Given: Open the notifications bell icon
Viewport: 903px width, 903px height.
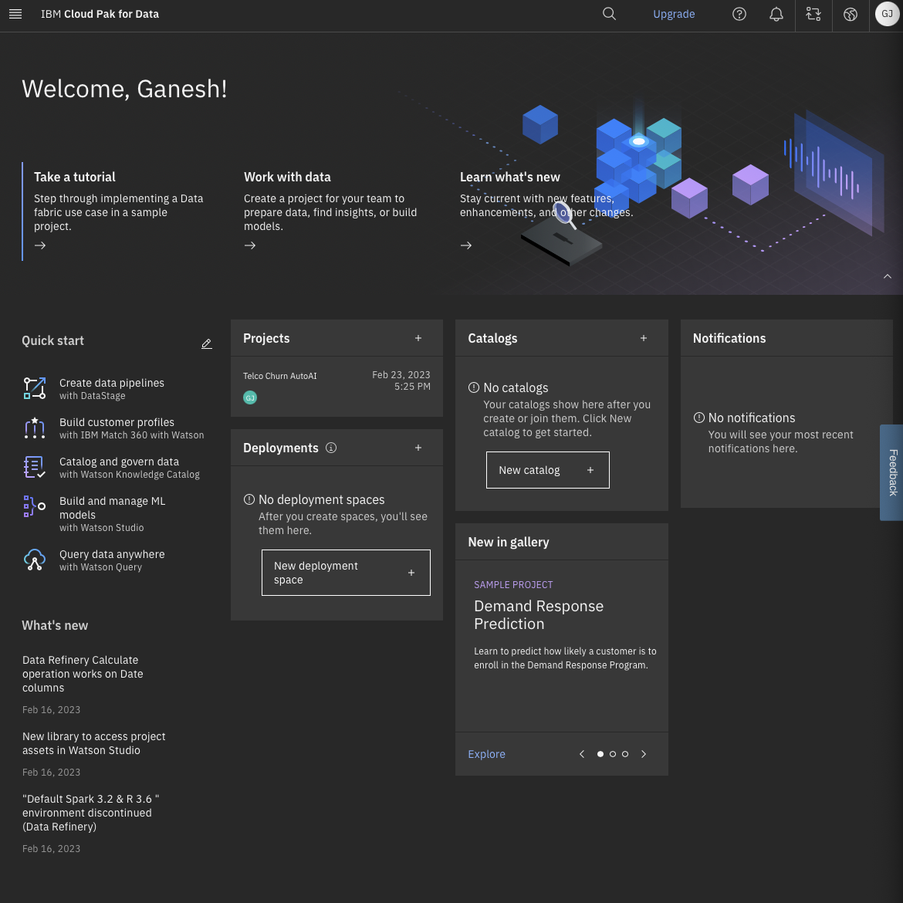Looking at the screenshot, I should pos(776,14).
